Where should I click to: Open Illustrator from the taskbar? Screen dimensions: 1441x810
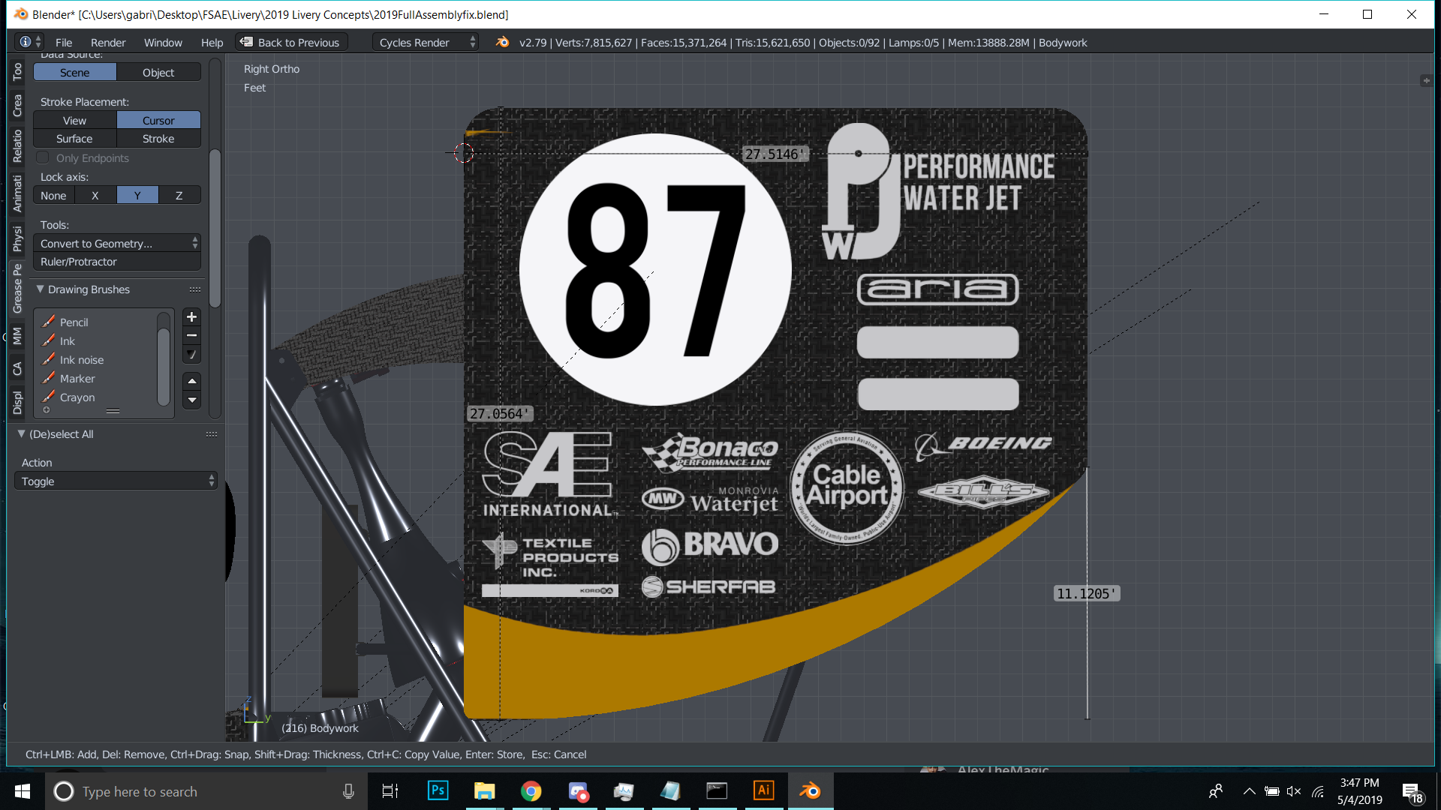coord(763,790)
